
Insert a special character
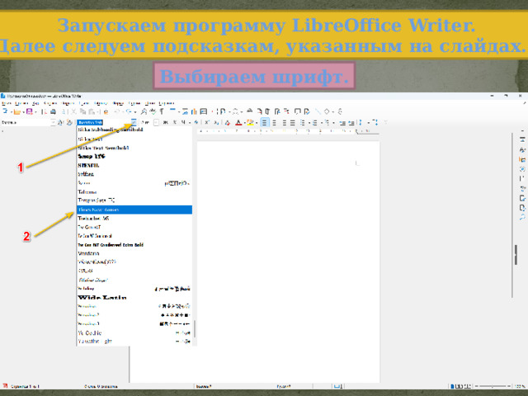pos(235,111)
